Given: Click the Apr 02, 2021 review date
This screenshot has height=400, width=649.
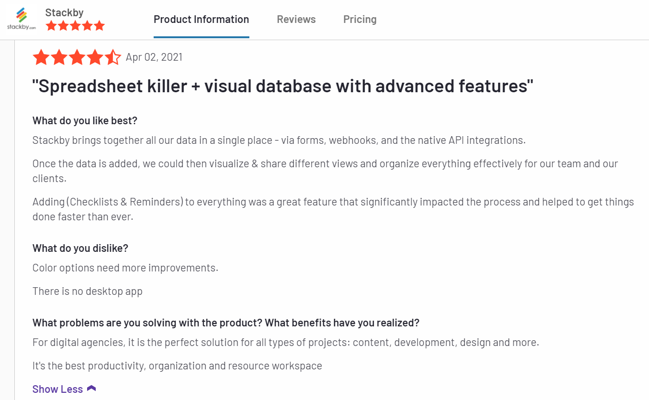Looking at the screenshot, I should click(x=154, y=57).
